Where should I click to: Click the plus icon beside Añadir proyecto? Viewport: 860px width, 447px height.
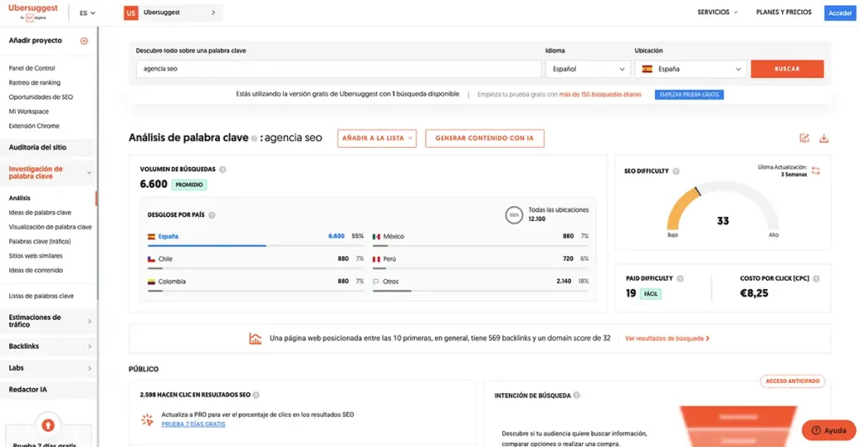[84, 40]
